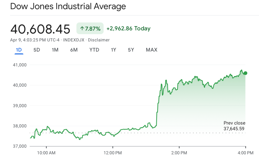Switch to the 1Y tab
The height and width of the screenshot is (160, 259).
(114, 50)
